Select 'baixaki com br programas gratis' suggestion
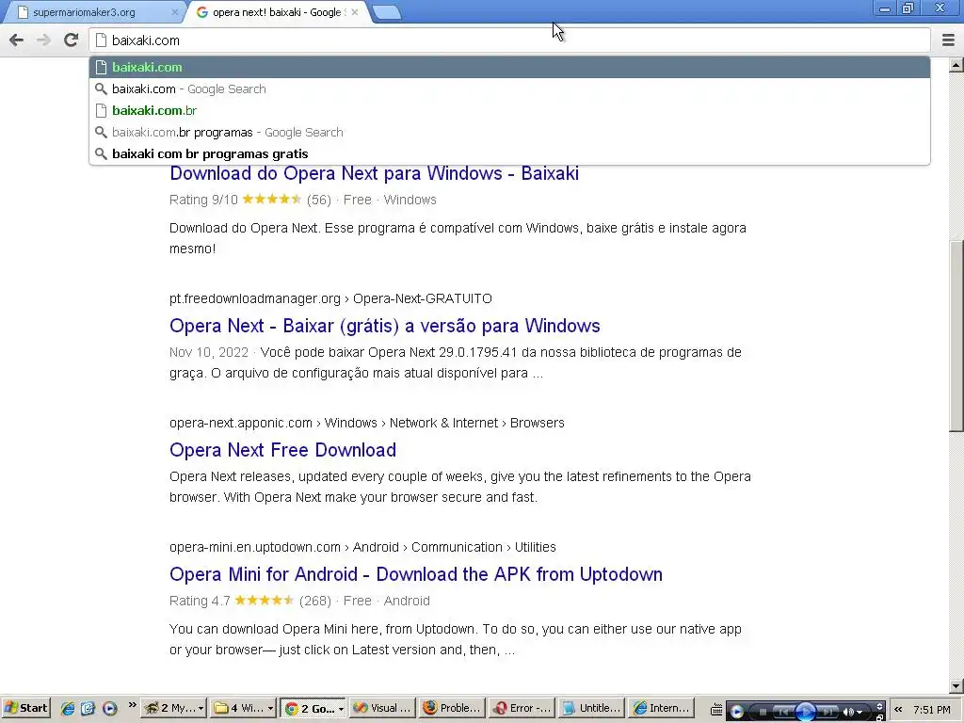Viewport: 964px width, 723px height. point(509,153)
